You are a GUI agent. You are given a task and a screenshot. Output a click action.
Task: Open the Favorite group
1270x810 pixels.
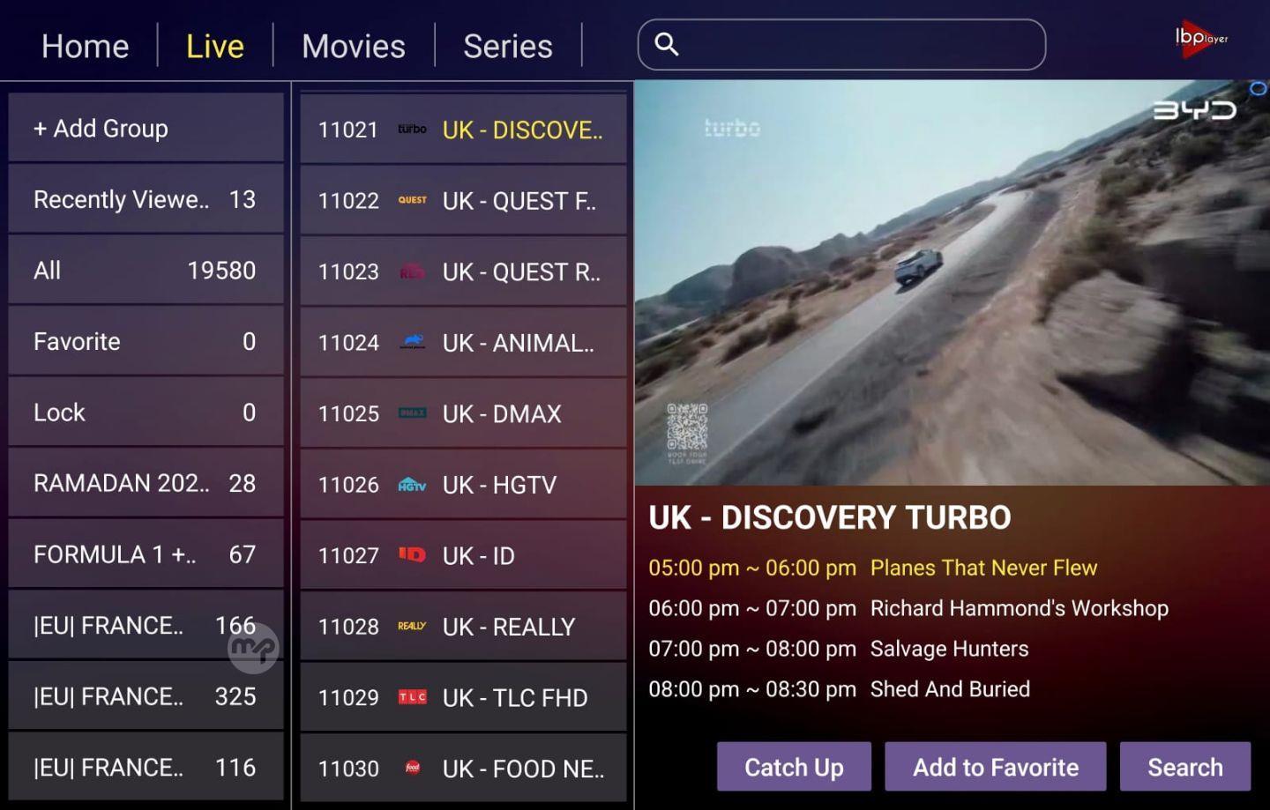[146, 341]
